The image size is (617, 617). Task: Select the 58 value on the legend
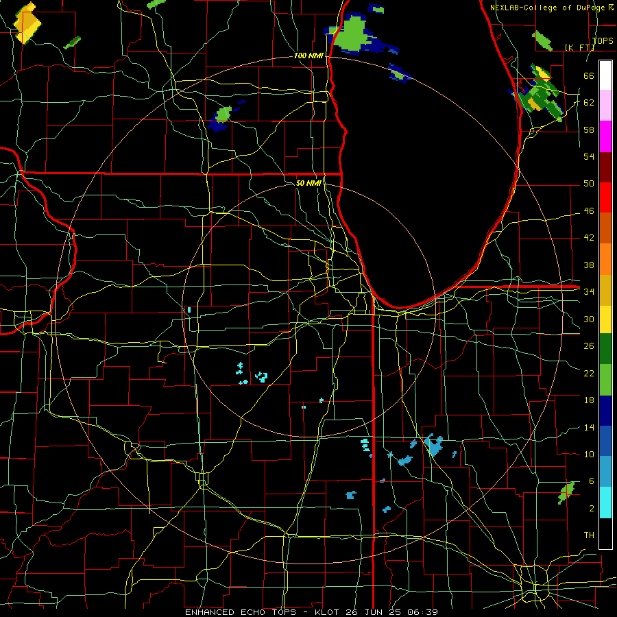click(589, 130)
